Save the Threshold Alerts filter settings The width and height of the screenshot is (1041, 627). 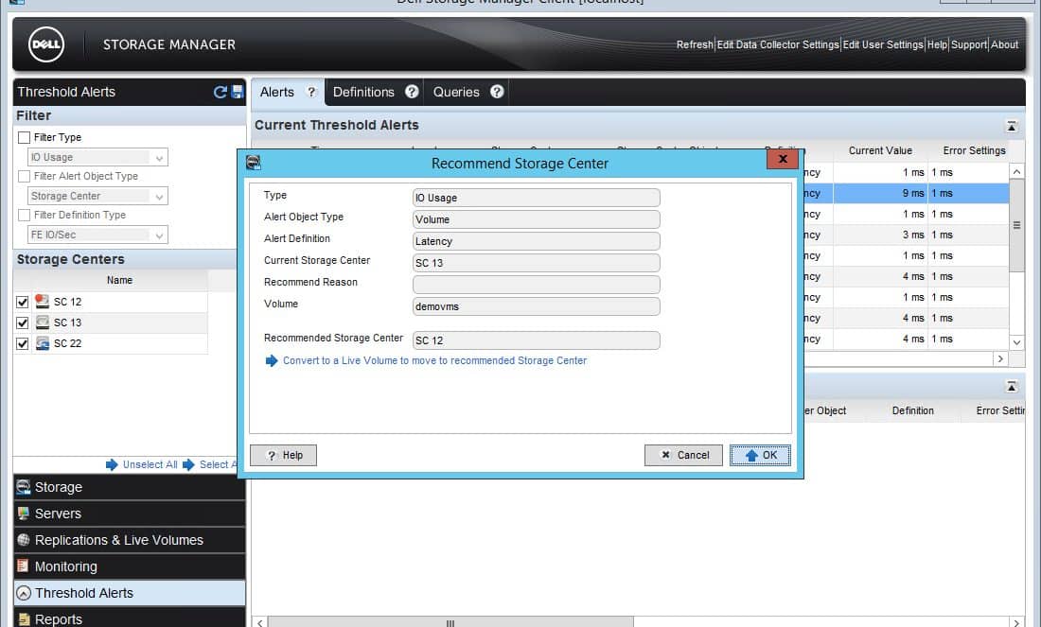(x=237, y=93)
